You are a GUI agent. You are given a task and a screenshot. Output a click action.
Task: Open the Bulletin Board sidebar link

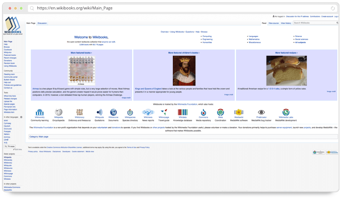9,80
